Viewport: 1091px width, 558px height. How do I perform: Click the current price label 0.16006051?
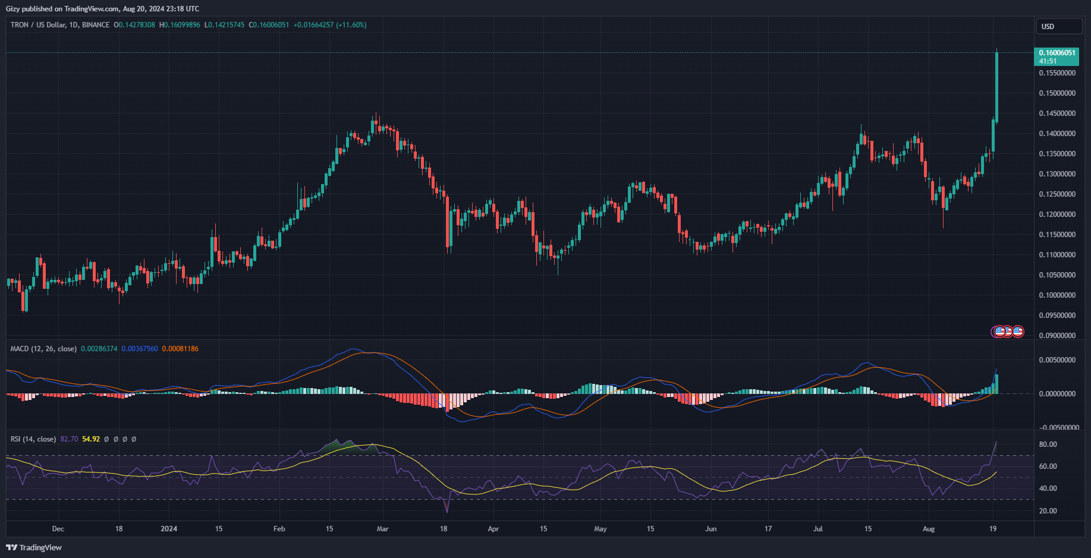tap(1057, 56)
